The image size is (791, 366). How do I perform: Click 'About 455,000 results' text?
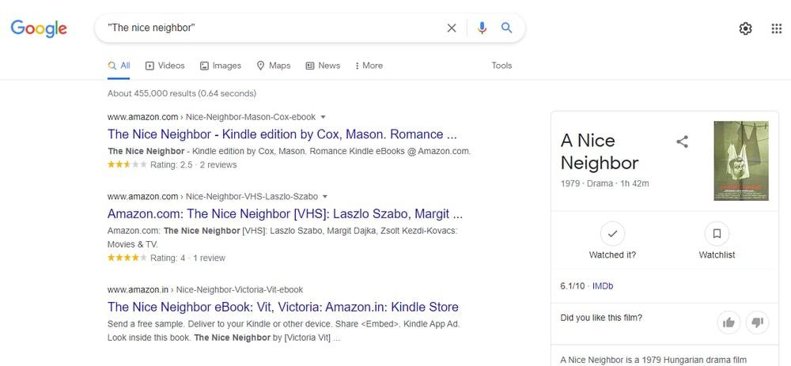(182, 94)
